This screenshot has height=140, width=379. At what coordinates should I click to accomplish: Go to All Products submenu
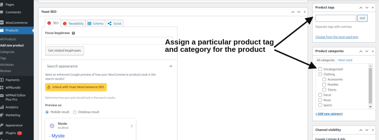coord(8,39)
